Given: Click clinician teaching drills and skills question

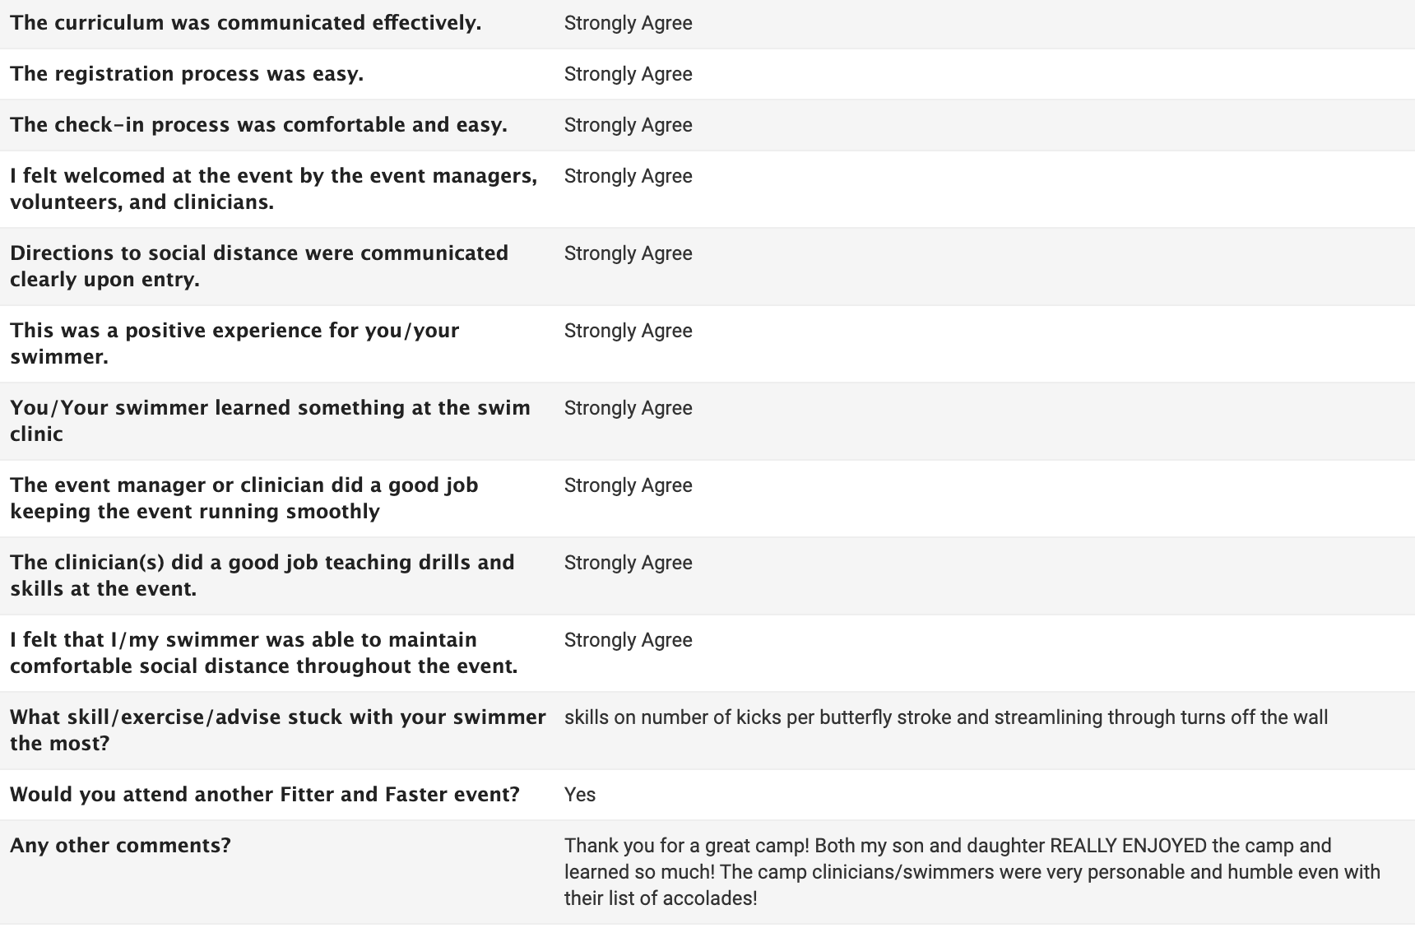Looking at the screenshot, I should pos(262,576).
